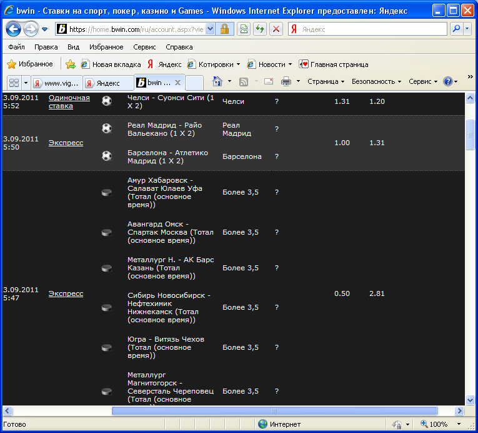Click the hockey puck icon for Югра

coord(107,348)
